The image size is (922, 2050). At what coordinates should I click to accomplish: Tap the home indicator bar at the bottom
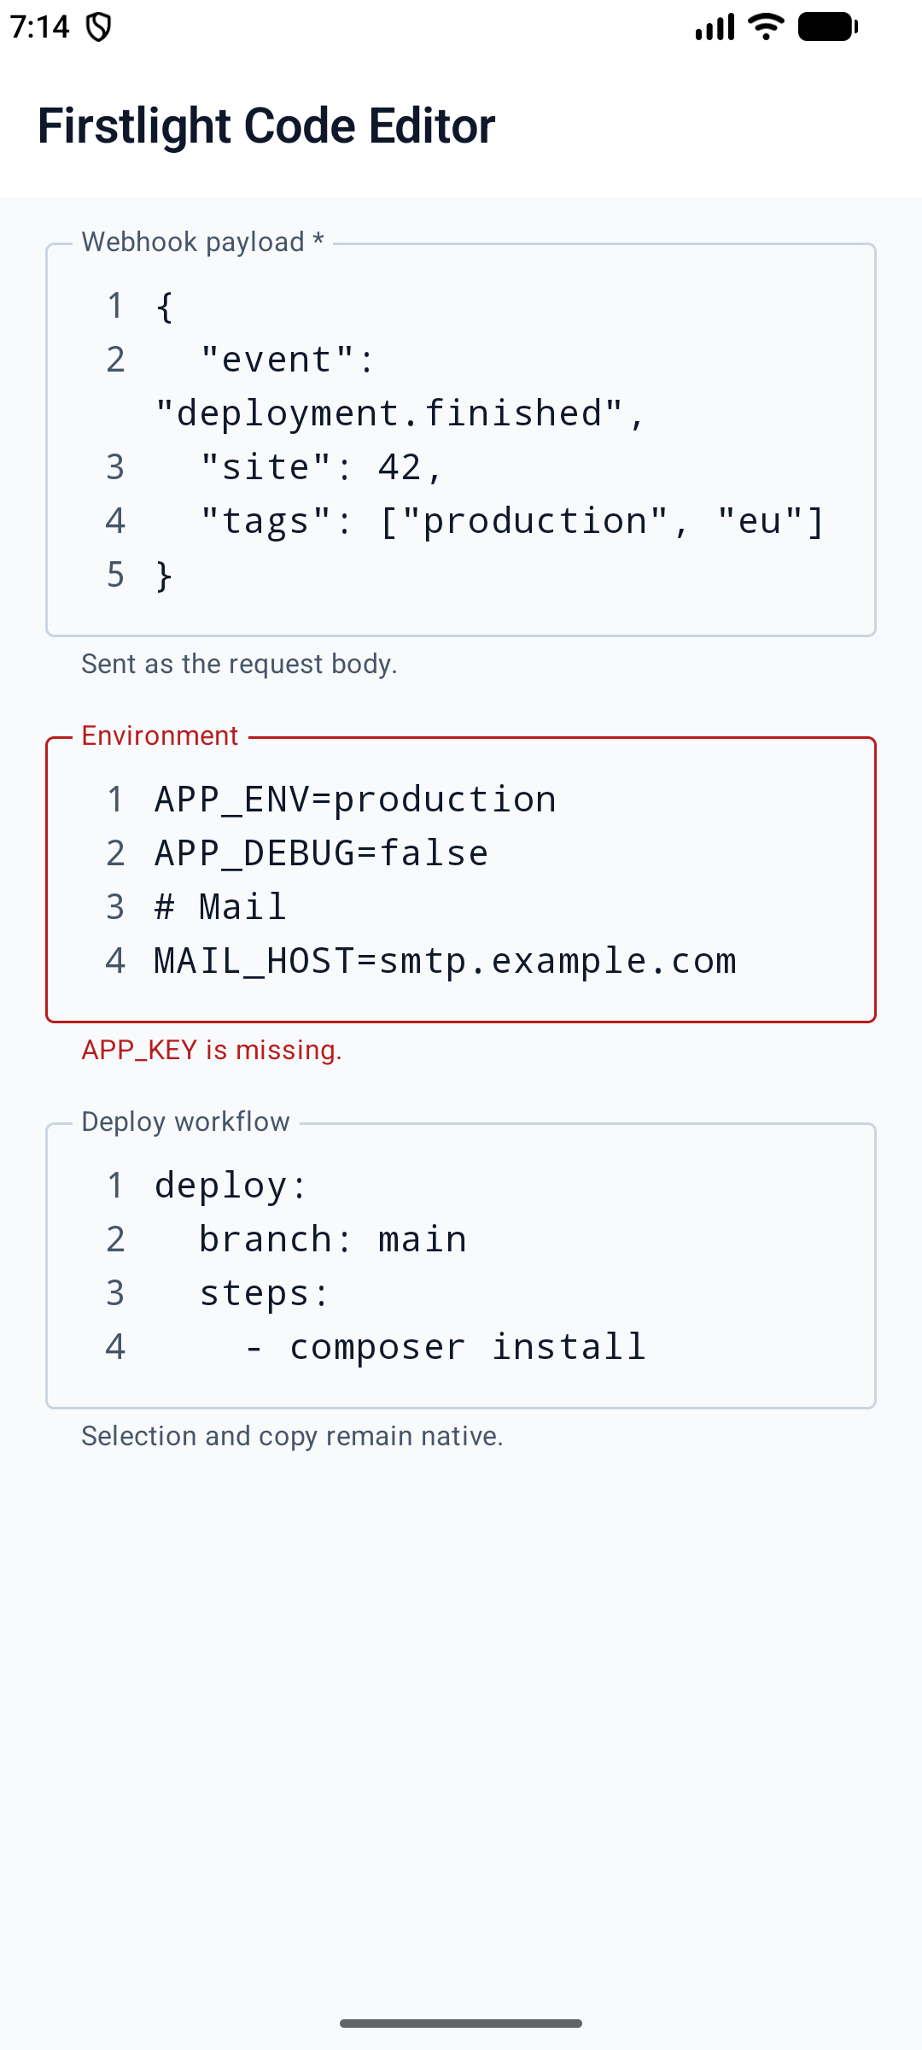pos(461,2024)
